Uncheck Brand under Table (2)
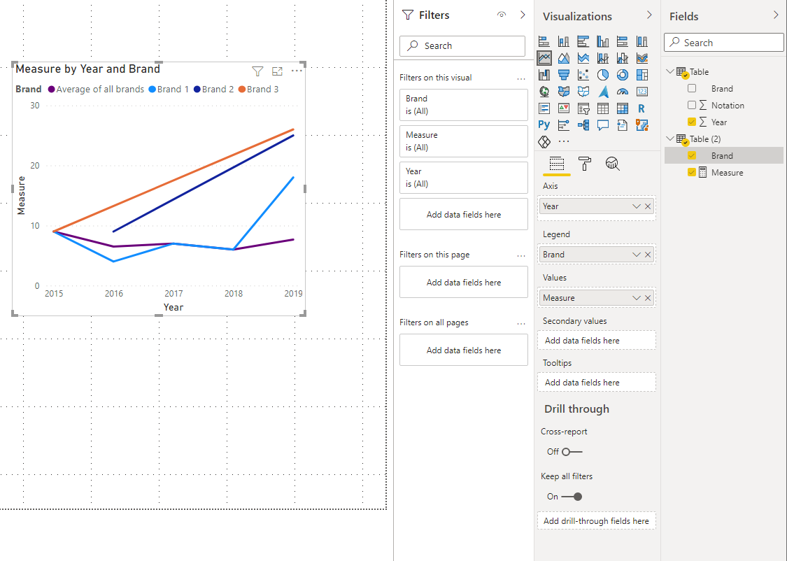This screenshot has height=561, width=787. [x=692, y=155]
